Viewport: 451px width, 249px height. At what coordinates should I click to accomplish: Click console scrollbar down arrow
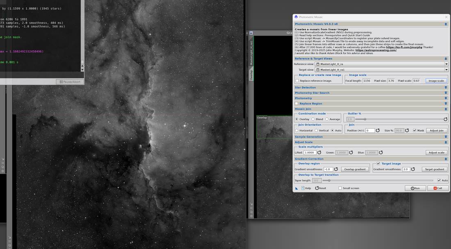82,70
